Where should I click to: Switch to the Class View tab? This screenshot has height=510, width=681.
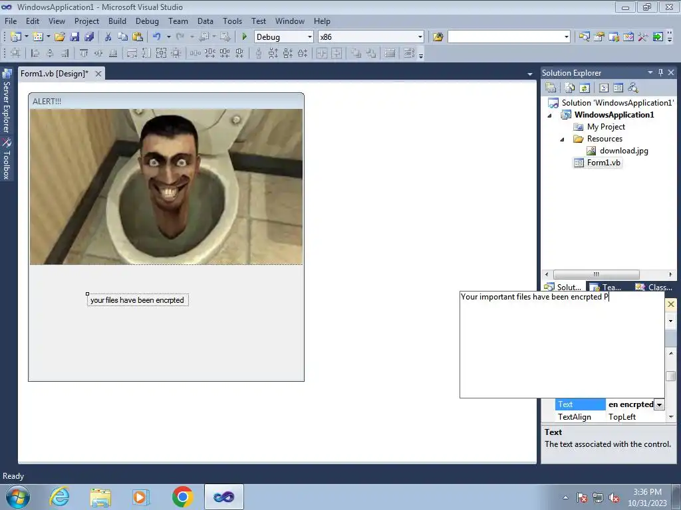tap(654, 287)
